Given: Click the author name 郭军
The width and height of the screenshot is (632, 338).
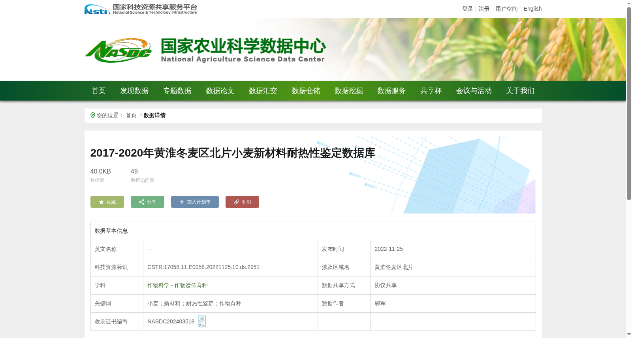Looking at the screenshot, I should 380,303.
